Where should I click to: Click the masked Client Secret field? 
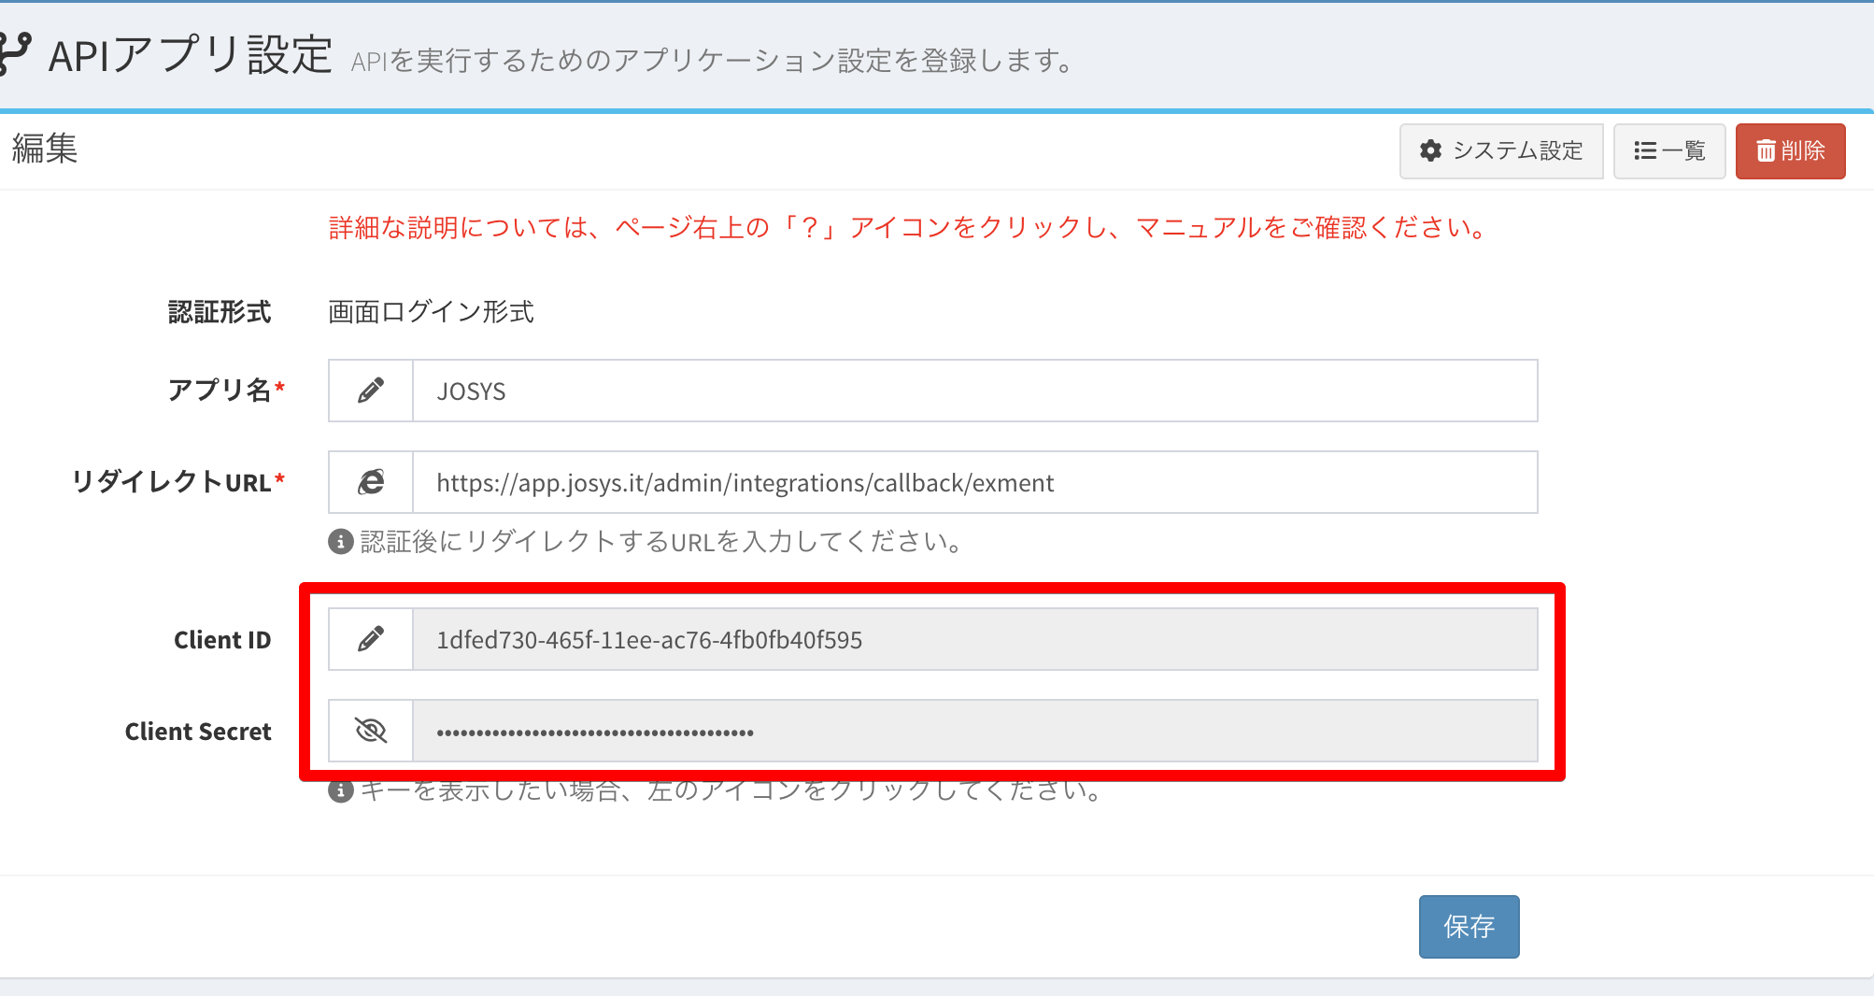[x=974, y=731]
